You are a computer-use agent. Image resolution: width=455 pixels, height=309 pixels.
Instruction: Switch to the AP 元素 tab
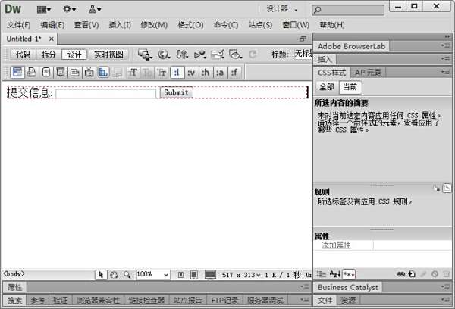pyautogui.click(x=368, y=73)
